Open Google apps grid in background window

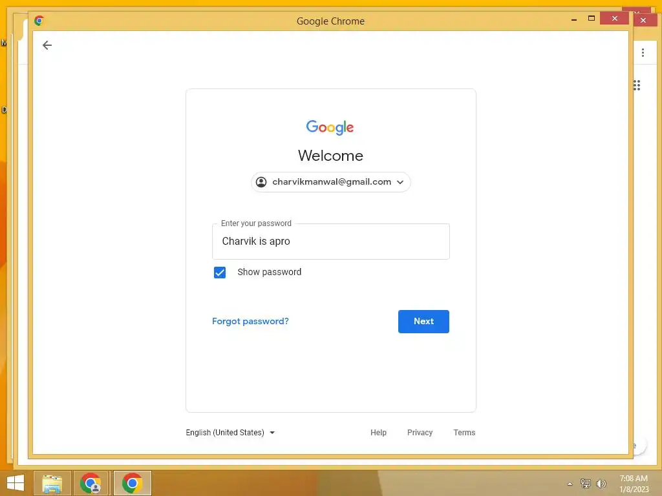tap(637, 86)
